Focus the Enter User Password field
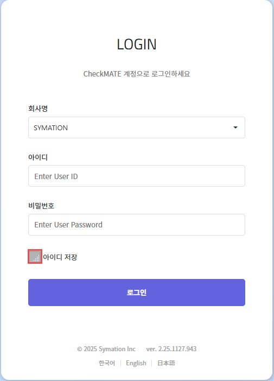The height and width of the screenshot is (381, 274). [x=137, y=225]
